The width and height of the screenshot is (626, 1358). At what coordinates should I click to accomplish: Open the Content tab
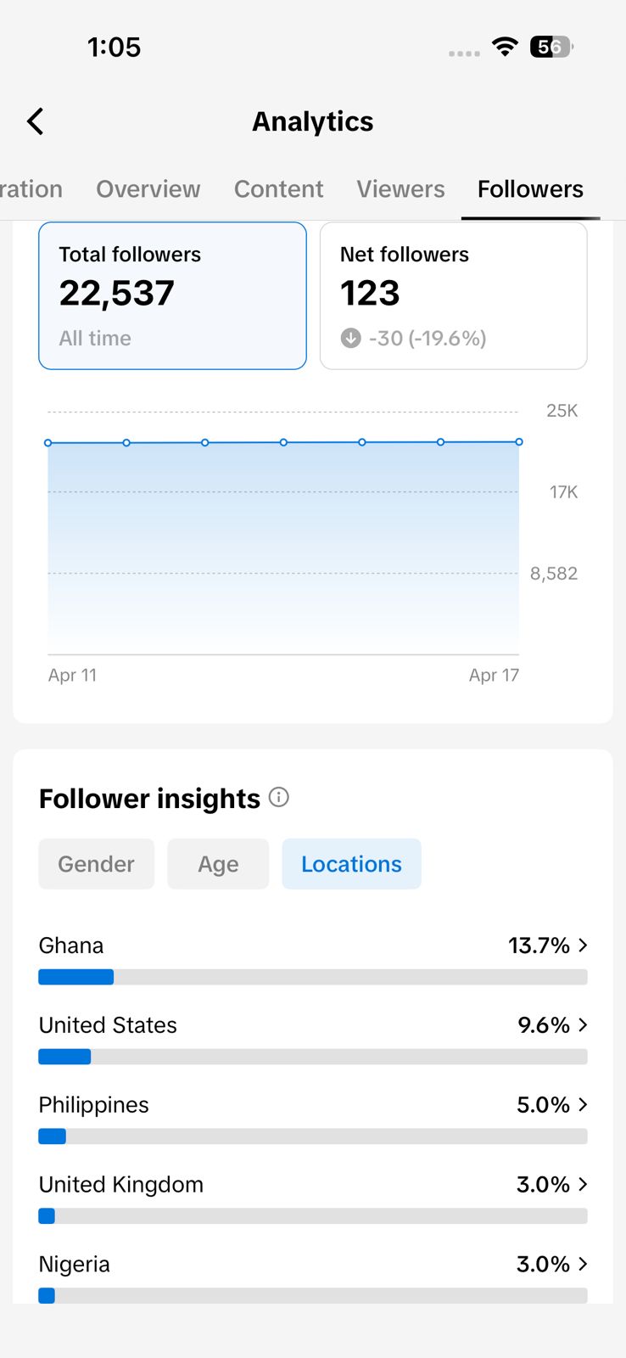point(278,188)
